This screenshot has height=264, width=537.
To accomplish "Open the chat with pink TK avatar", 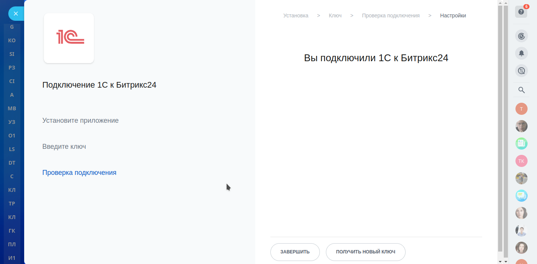I will (x=522, y=161).
